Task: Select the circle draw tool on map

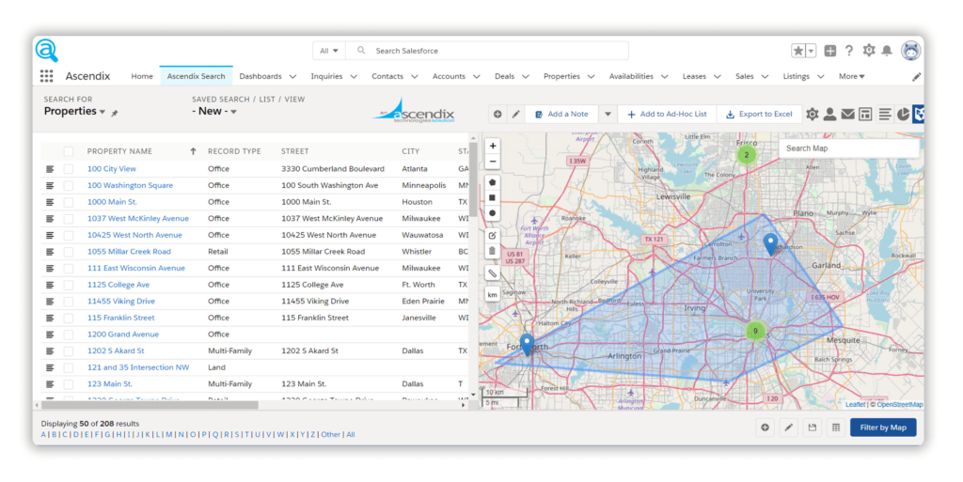Action: [x=493, y=212]
